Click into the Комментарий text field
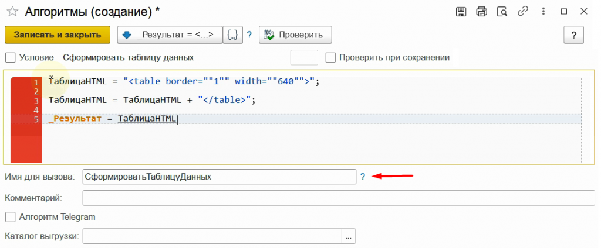 coord(339,198)
